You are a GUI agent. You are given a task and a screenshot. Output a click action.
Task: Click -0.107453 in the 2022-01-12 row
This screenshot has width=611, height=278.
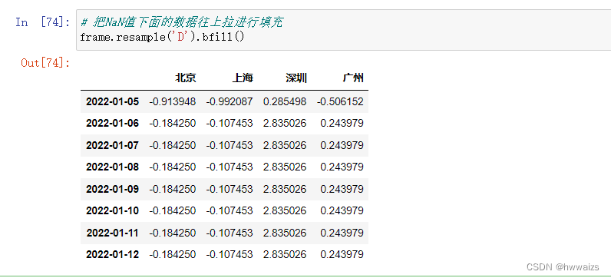click(230, 255)
